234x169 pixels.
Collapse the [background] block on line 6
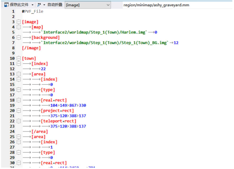coord(18,38)
